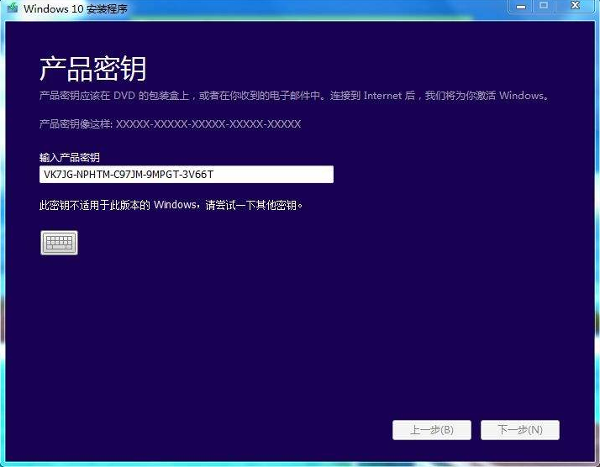
Task: Click the word Internet in the description
Action: pos(382,96)
